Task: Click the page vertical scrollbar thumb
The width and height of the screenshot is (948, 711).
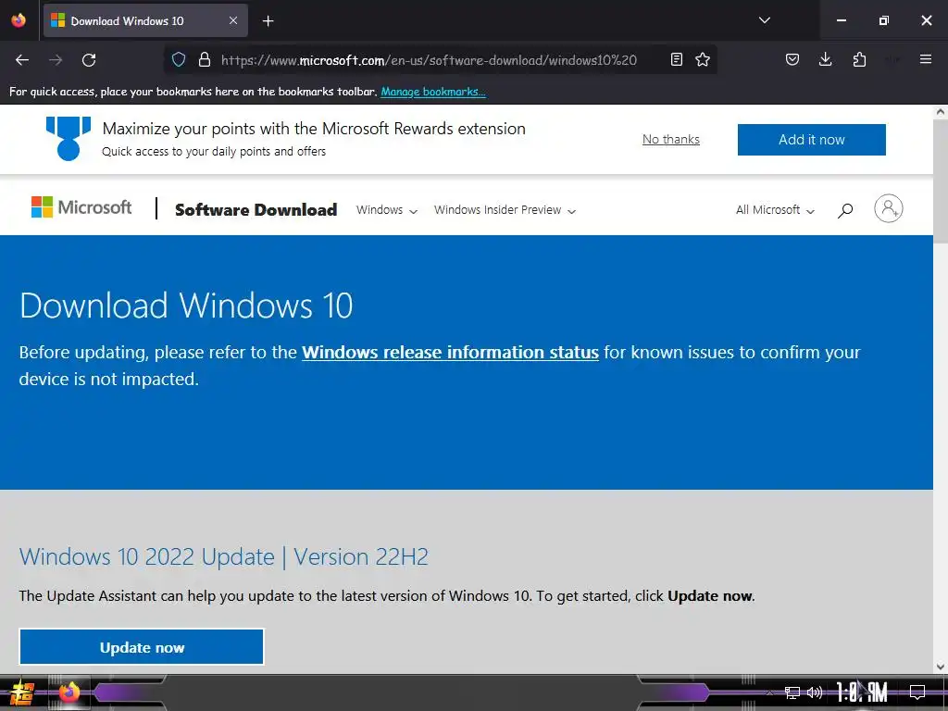Action: [x=941, y=181]
